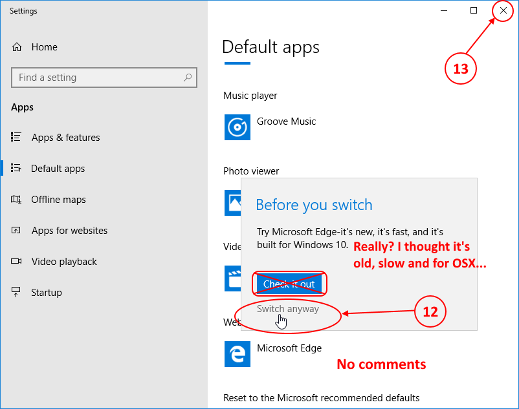Focus the 'Find a setting' search box
The width and height of the screenshot is (519, 409).
(104, 78)
